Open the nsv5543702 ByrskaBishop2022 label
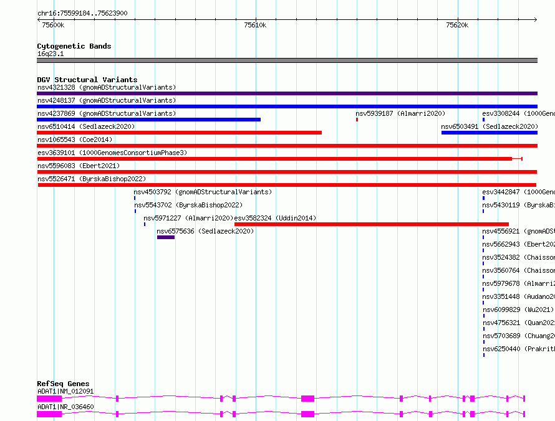 point(188,205)
